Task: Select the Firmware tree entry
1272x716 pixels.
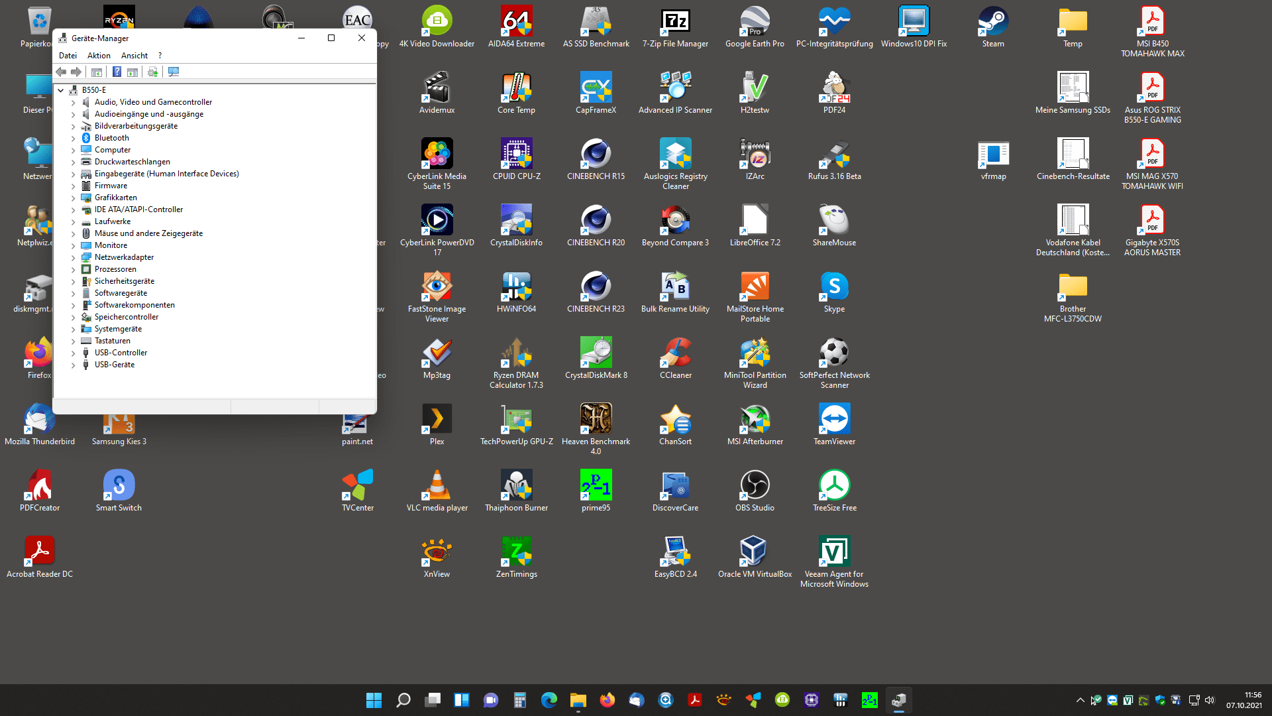Action: (111, 186)
